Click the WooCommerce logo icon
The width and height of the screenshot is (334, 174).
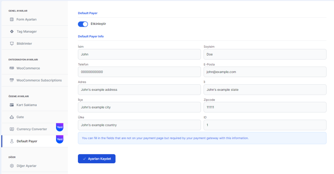(12, 68)
